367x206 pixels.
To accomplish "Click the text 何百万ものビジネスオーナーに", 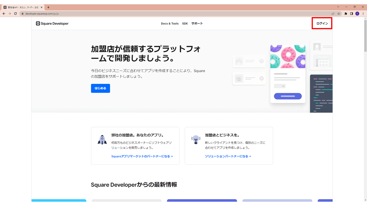I will point(141,145).
